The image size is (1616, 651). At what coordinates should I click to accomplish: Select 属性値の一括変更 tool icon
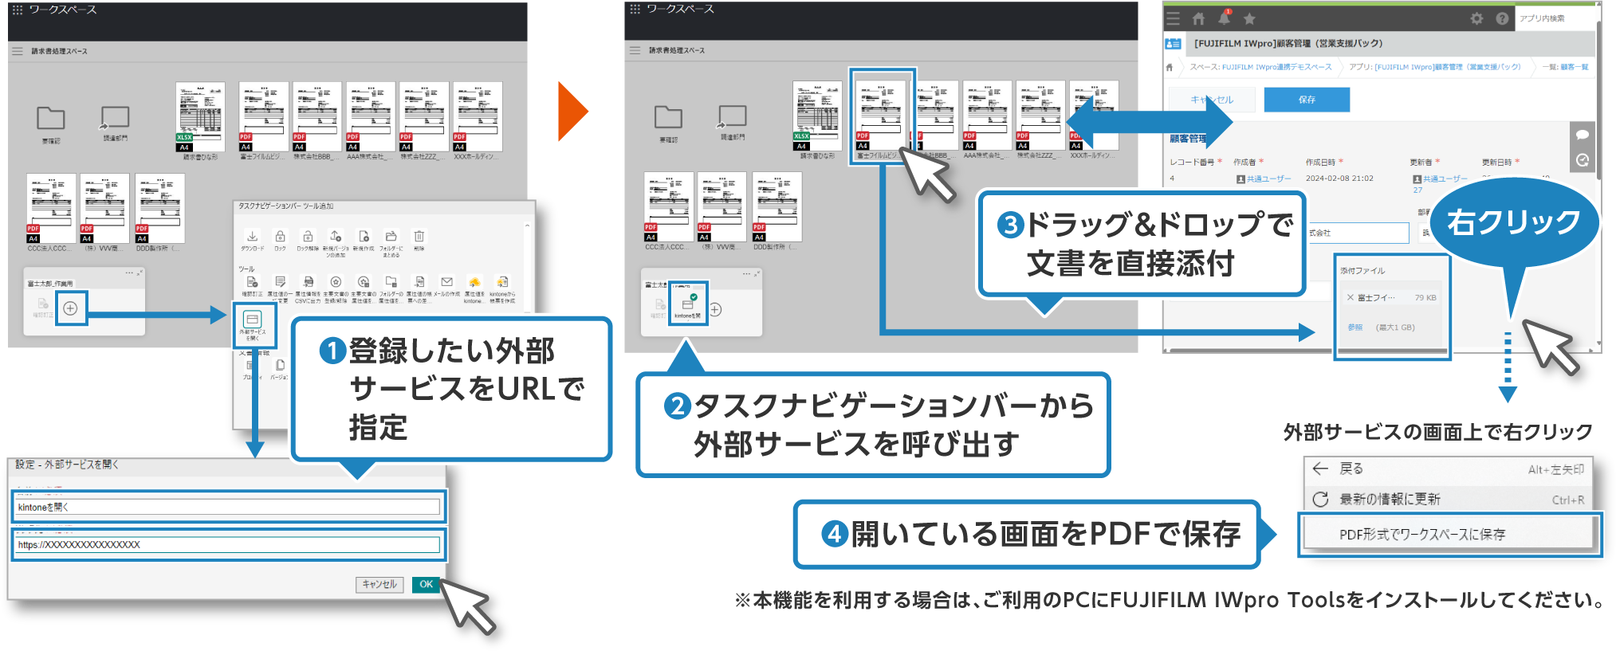coord(280,282)
